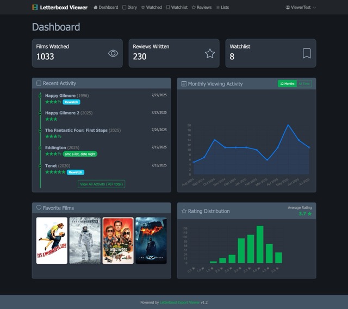Click the Films Watched count 1033
The image size is (348, 309).
click(x=45, y=57)
